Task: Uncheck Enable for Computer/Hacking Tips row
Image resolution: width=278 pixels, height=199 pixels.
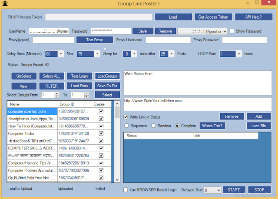Action: tap(101, 163)
